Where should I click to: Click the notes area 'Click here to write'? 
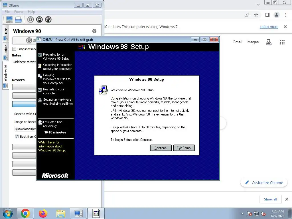coord(24,62)
